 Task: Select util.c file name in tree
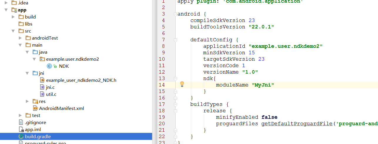point(51,94)
